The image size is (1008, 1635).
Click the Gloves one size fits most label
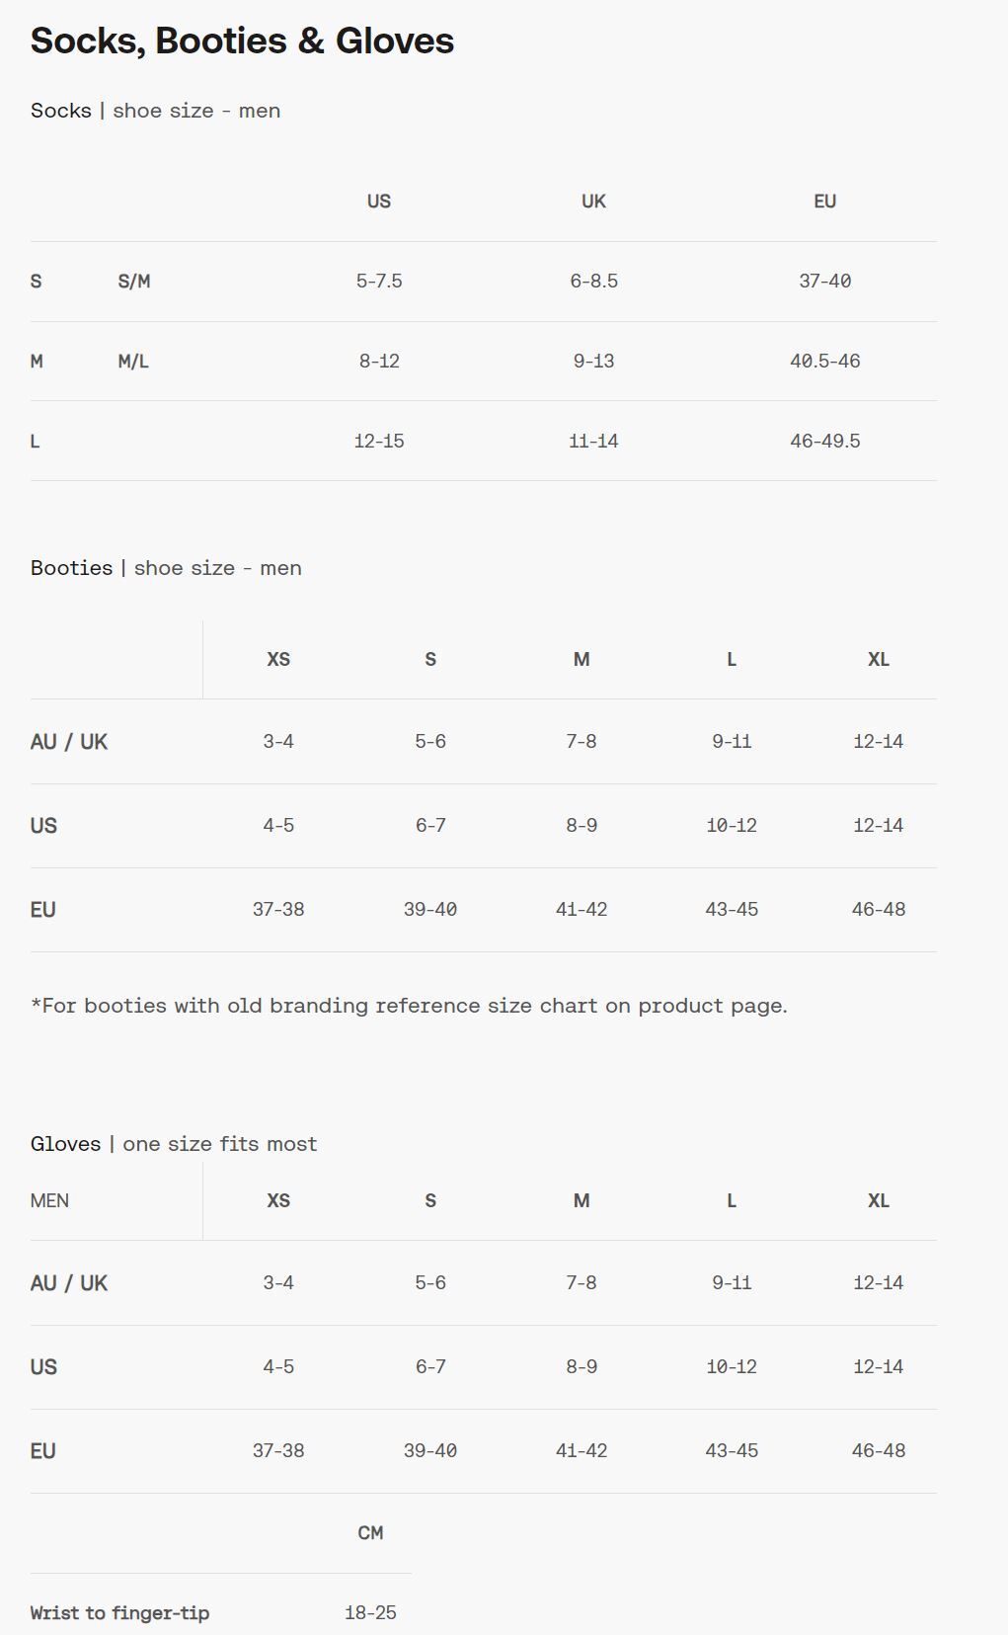174,1144
